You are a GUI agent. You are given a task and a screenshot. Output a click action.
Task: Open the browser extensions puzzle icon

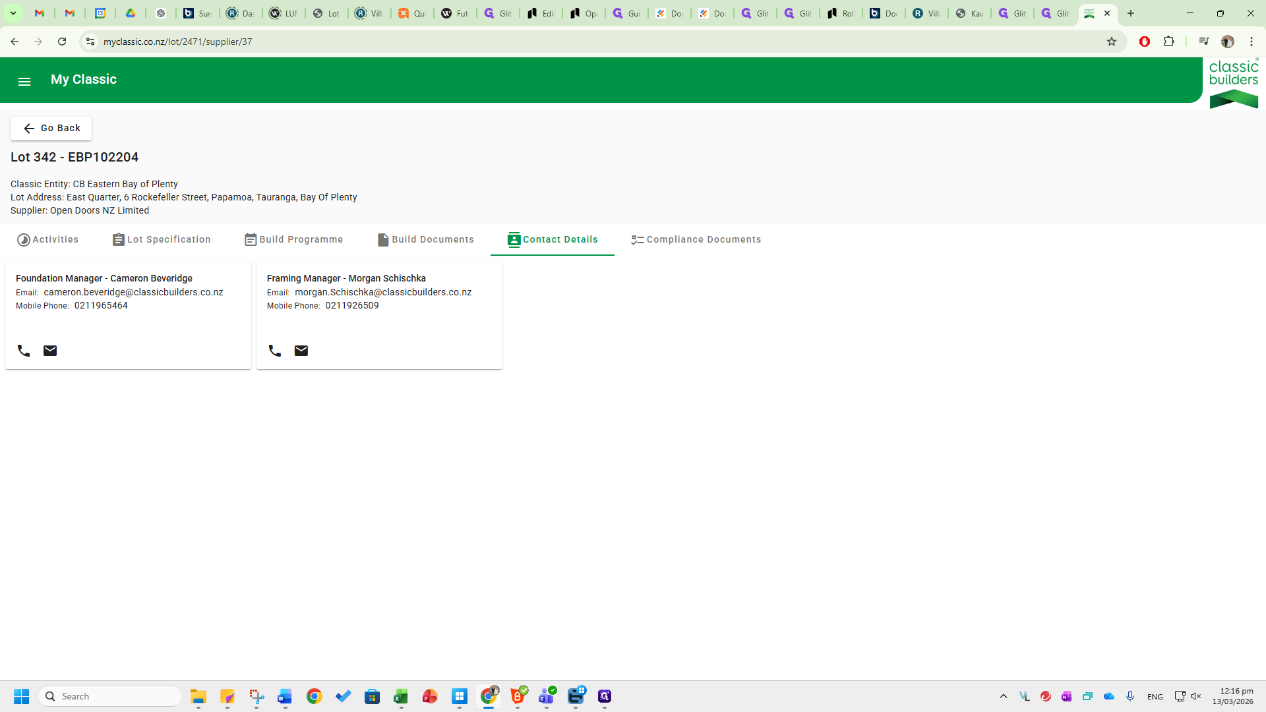[x=1169, y=42]
